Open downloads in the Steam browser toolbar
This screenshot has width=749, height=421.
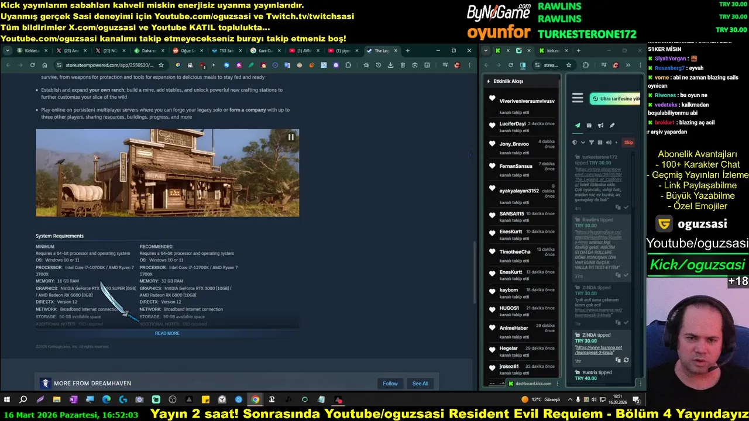(390, 65)
